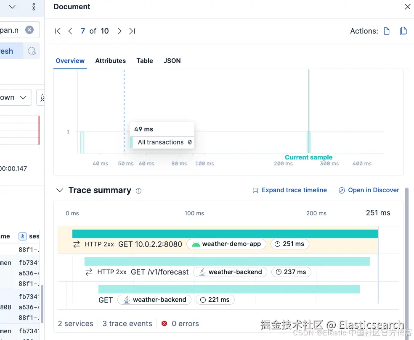Viewport: 414px width, 340px height.
Task: Open the dropdown chevron at top left
Action: pyautogui.click(x=12, y=7)
